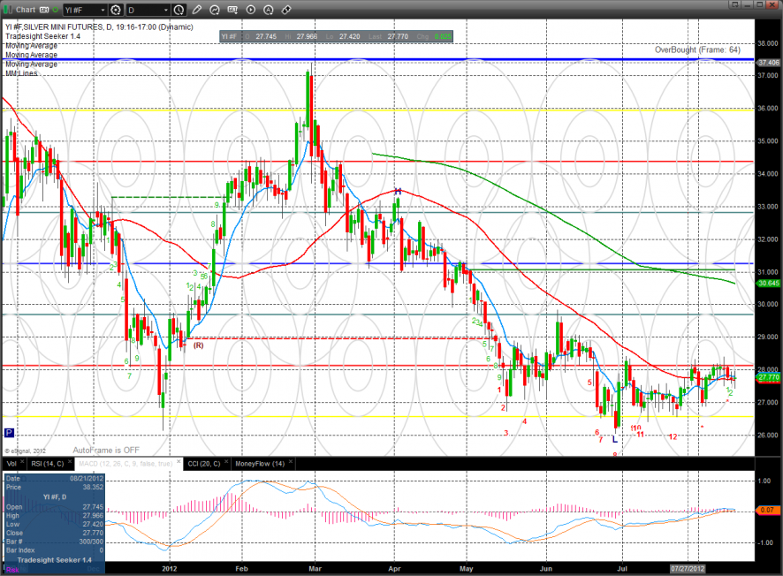Click the (R) marker on the chart

coord(198,345)
